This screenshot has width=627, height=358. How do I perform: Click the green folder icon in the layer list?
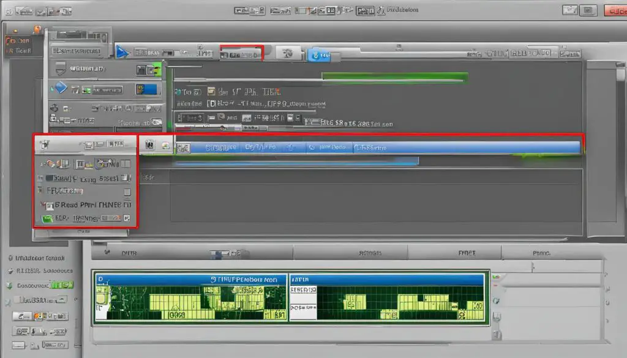point(47,218)
